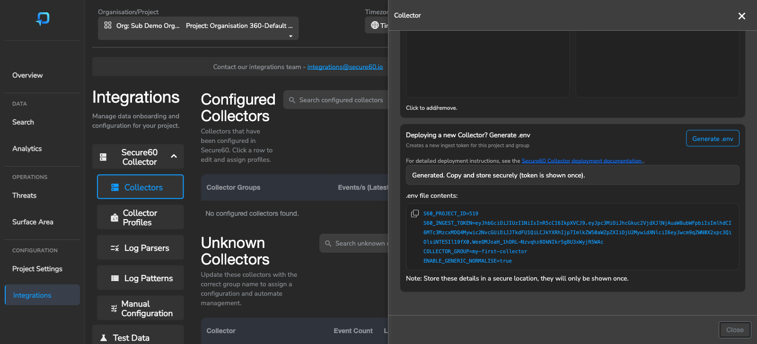
Task: Click the Collector Profiles icon
Action: pos(114,218)
